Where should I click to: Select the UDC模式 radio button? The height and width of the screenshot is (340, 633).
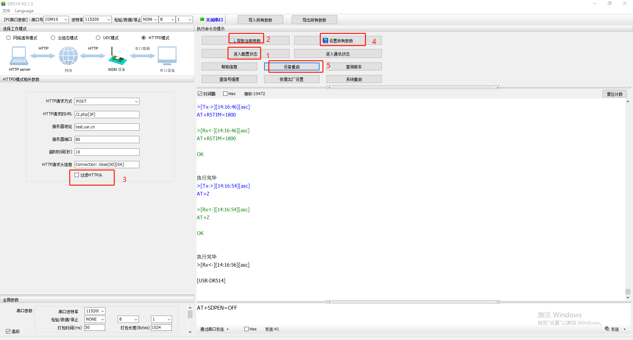click(98, 38)
